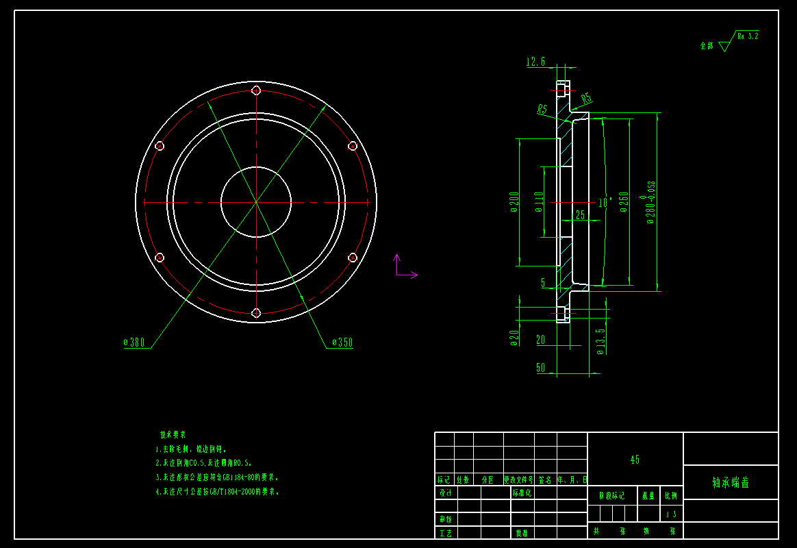Click the ø20 dimension label
The width and height of the screenshot is (797, 548).
[514, 338]
